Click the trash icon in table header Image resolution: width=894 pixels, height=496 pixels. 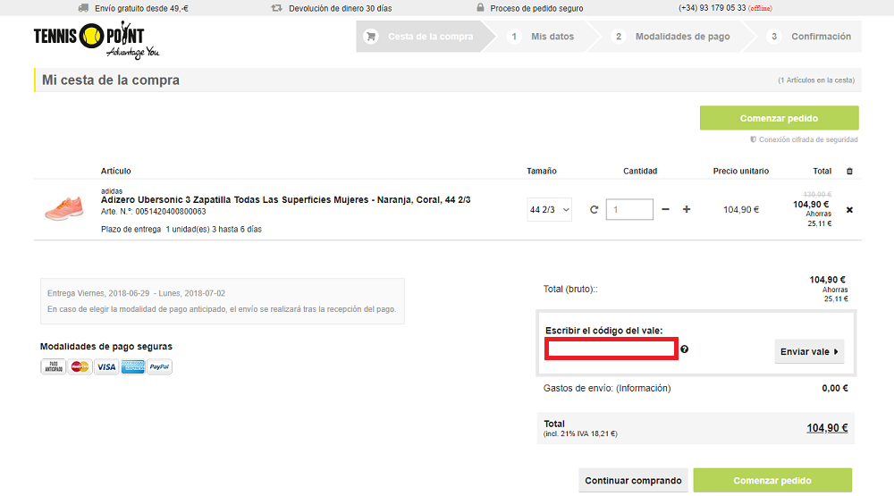point(849,171)
